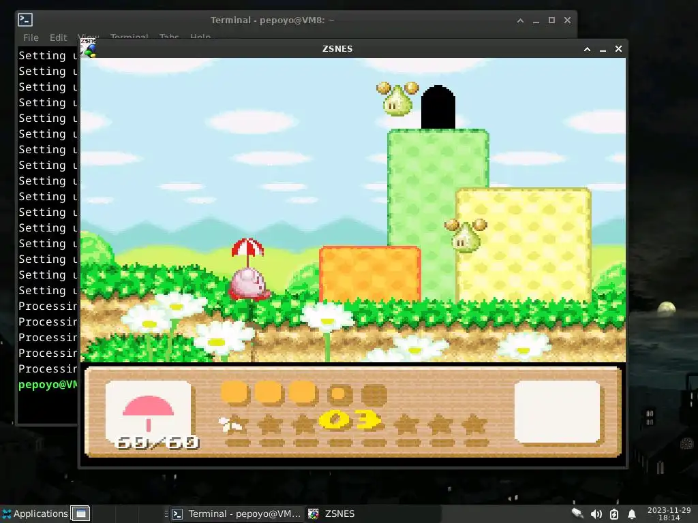Click the flying enemy near the yellow block
Screen dimensions: 698x523
point(466,236)
